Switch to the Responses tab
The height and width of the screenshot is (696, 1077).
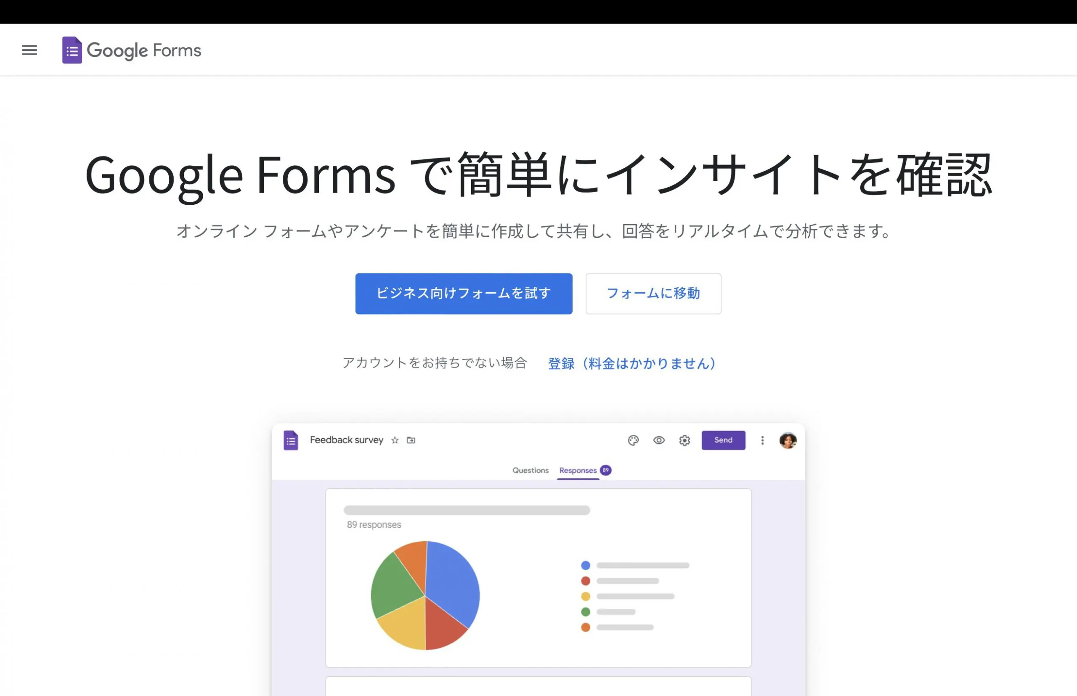click(x=578, y=471)
